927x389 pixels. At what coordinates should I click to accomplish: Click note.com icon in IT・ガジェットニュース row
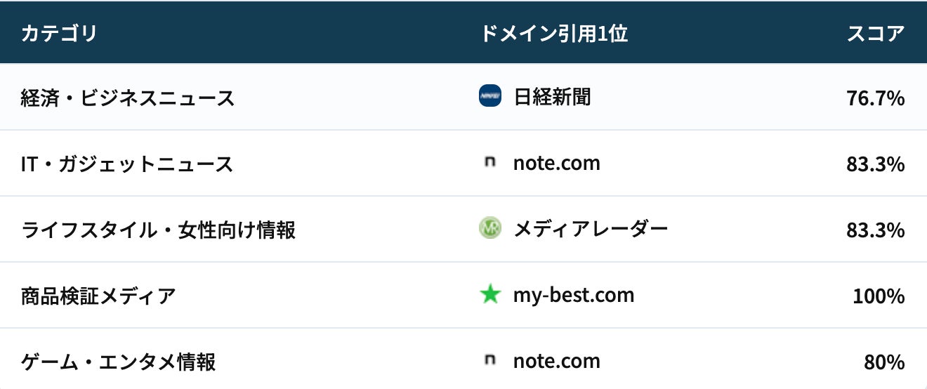point(489,163)
